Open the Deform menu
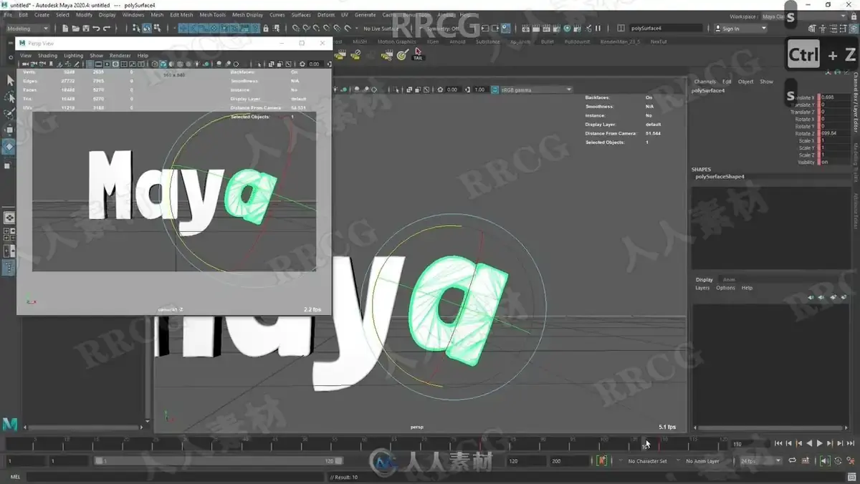Image resolution: width=860 pixels, height=484 pixels. [326, 14]
